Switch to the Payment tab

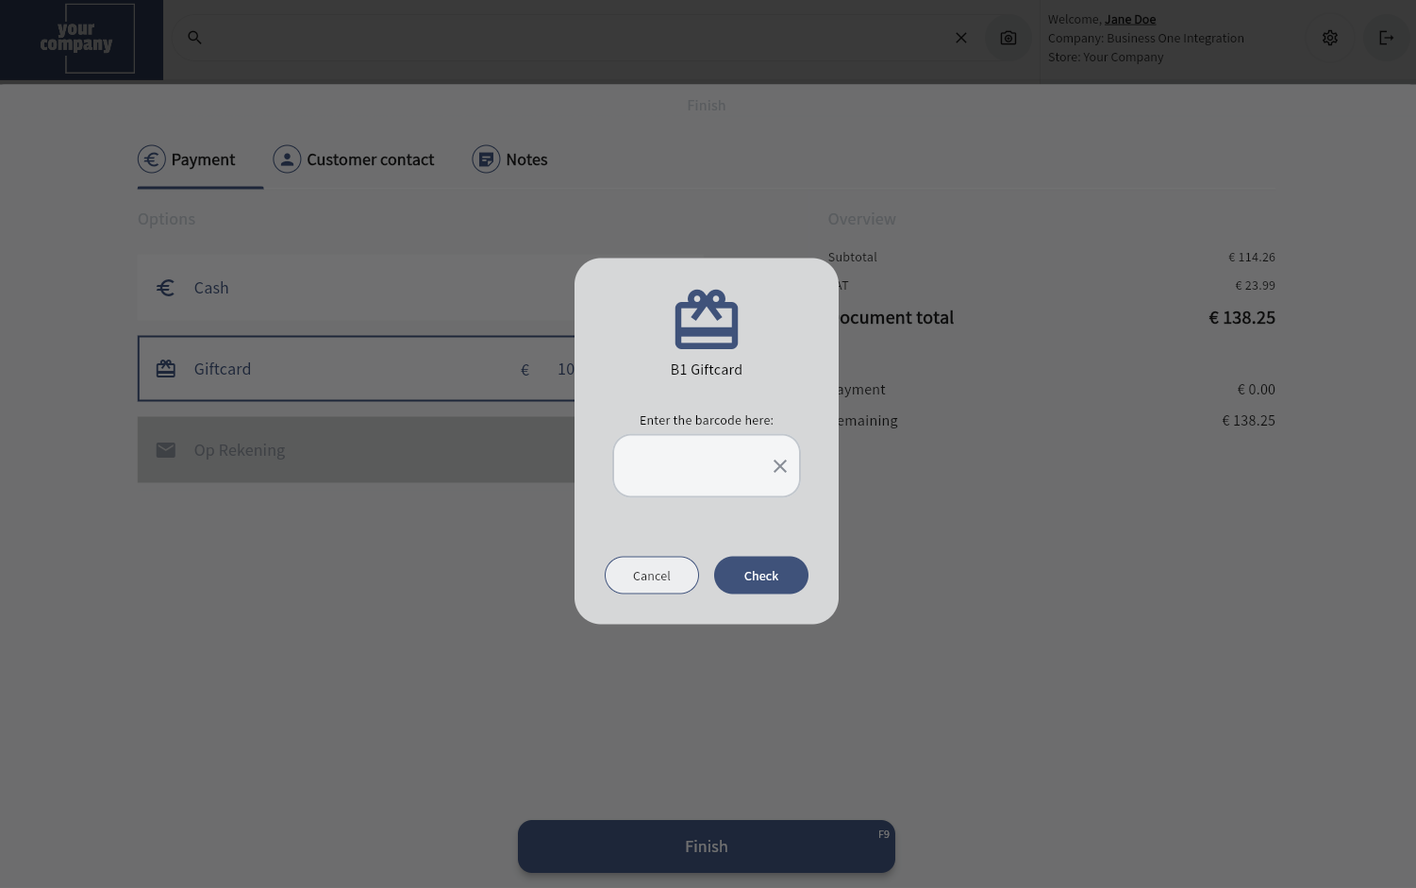coord(188,159)
